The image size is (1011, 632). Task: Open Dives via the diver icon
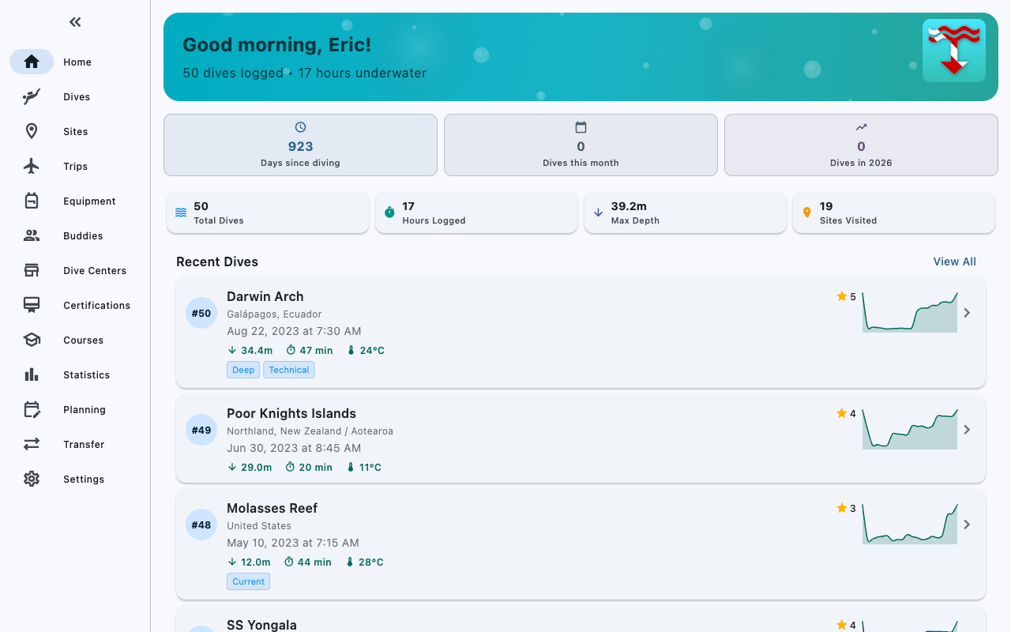32,96
